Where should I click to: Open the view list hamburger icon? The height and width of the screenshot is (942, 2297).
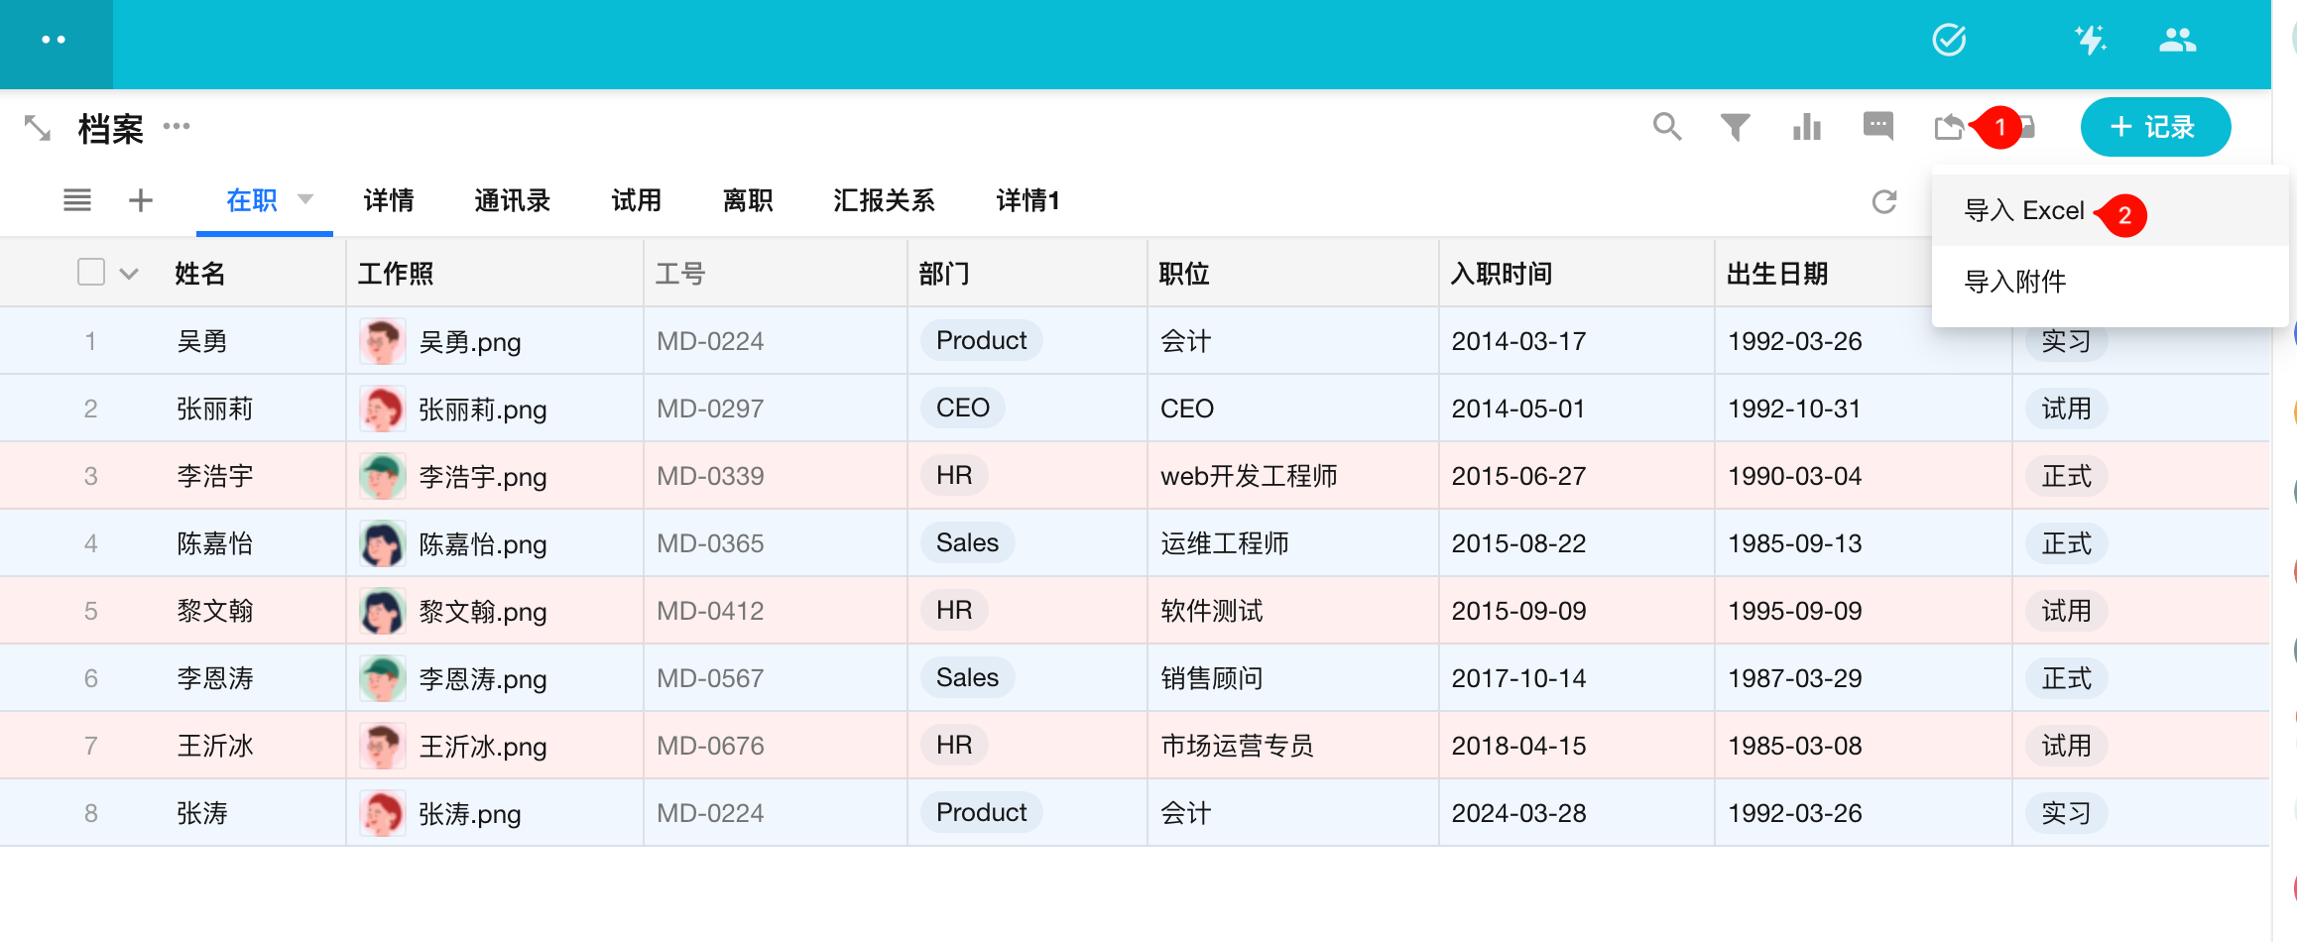(77, 200)
